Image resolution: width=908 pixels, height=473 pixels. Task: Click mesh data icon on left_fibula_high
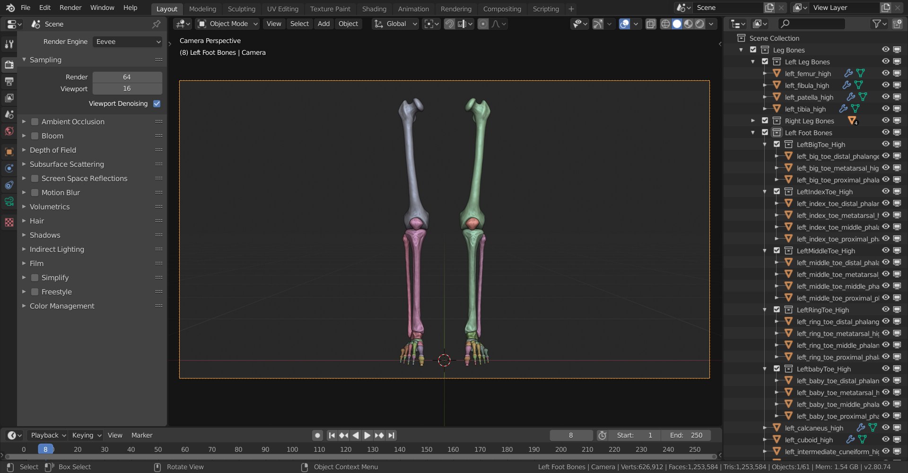(x=858, y=85)
